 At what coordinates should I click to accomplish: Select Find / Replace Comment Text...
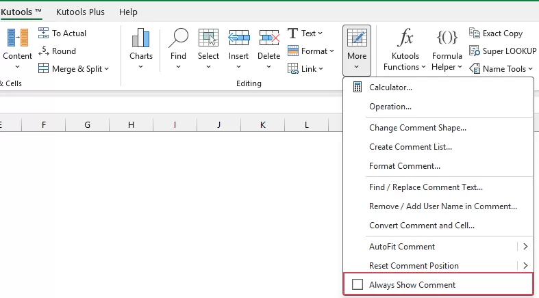click(438, 187)
